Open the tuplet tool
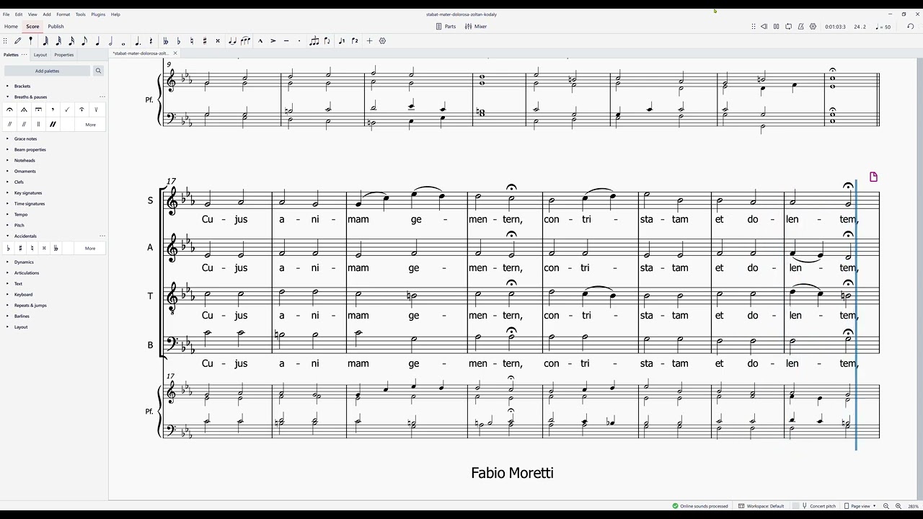 coord(314,41)
